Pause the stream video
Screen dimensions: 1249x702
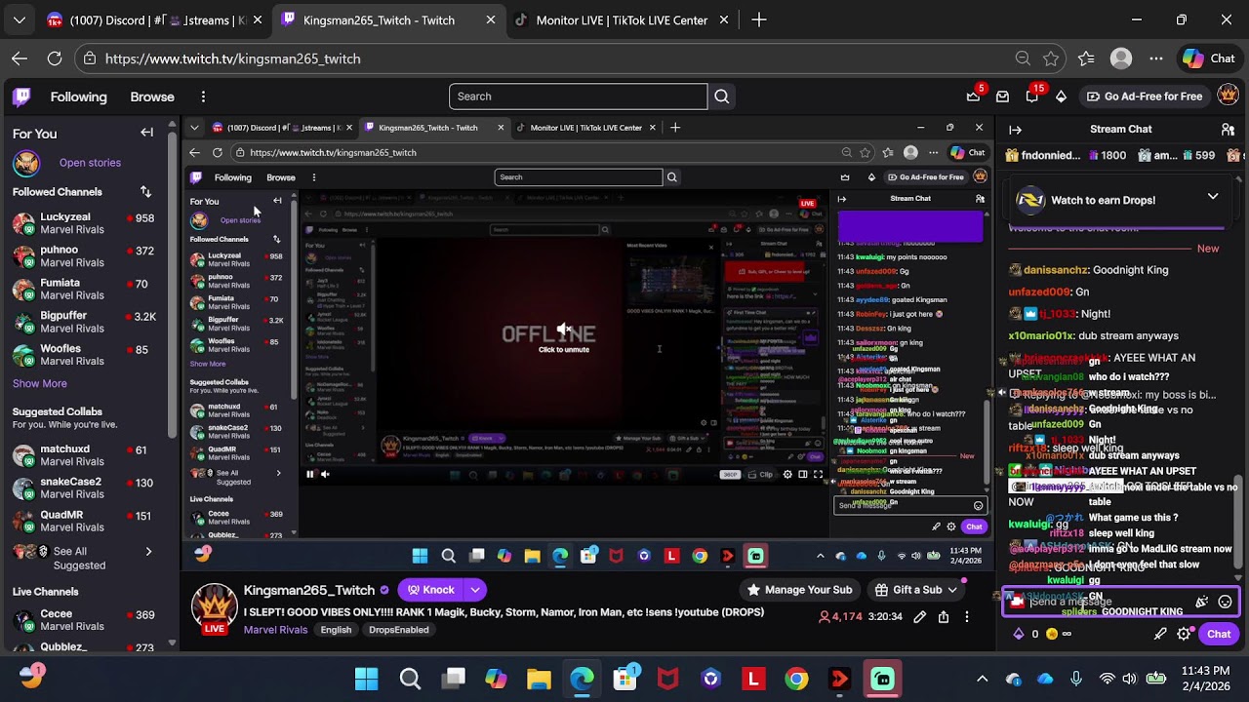310,475
